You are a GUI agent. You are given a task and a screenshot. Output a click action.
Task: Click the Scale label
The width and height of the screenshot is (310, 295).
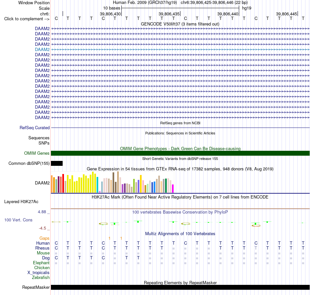[x=44, y=8]
